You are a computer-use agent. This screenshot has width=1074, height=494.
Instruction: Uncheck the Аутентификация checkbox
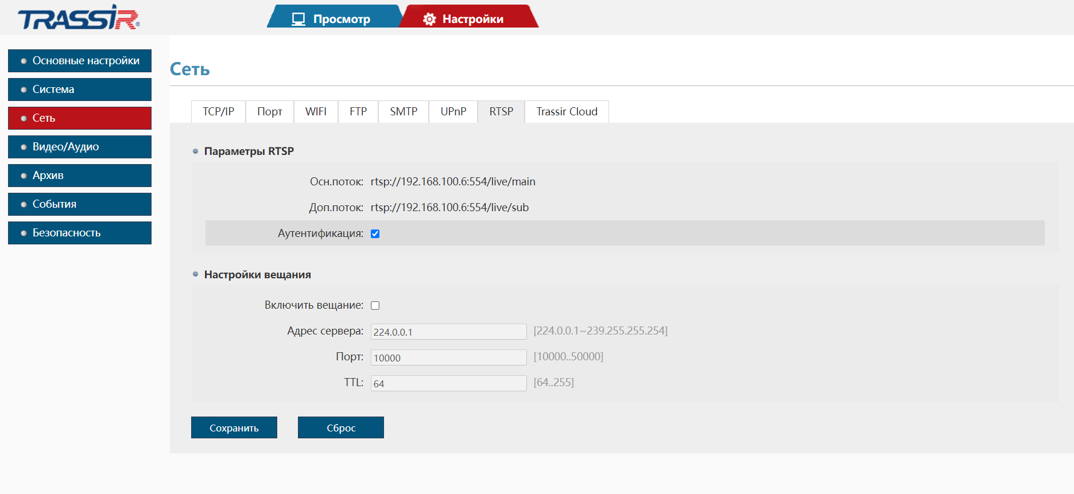click(x=375, y=234)
